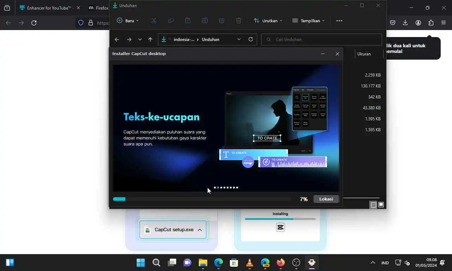Show hidden system tray icons

pyautogui.click(x=373, y=263)
